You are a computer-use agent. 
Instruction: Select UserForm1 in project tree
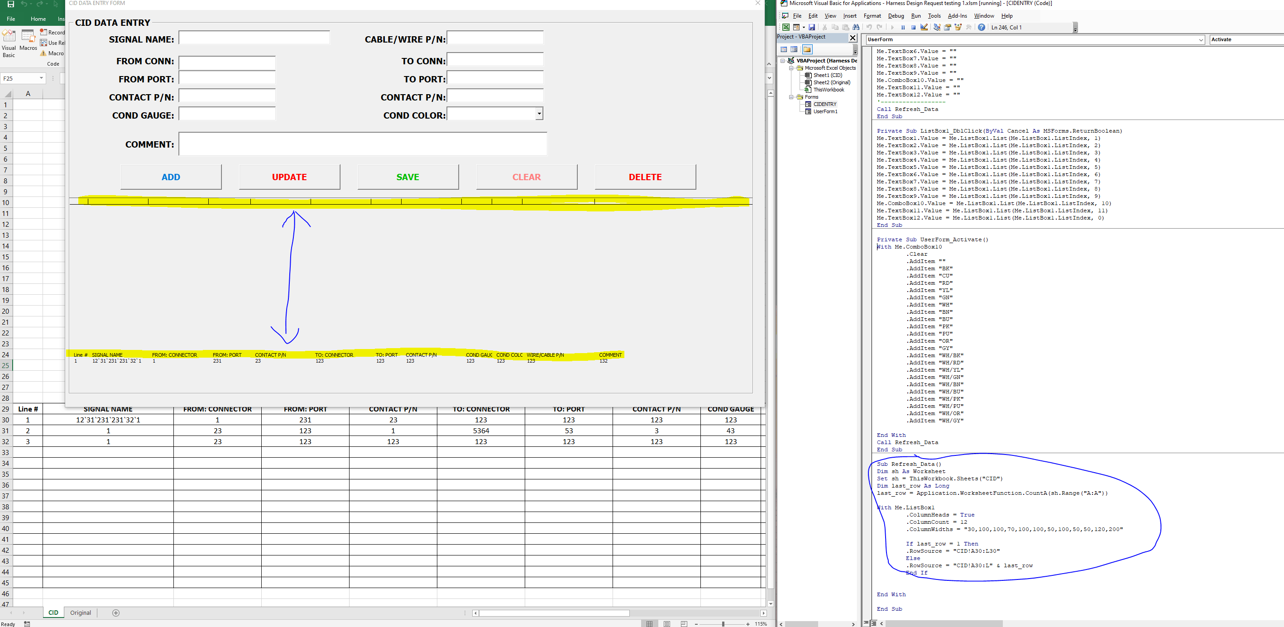coord(825,112)
